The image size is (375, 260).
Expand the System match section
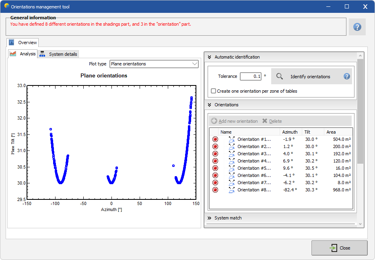[x=209, y=218]
